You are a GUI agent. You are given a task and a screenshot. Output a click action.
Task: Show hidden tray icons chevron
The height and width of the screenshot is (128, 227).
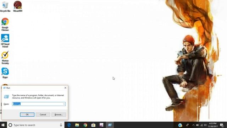pos(193,125)
